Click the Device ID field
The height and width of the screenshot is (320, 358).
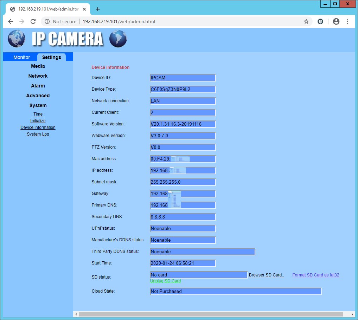point(183,78)
